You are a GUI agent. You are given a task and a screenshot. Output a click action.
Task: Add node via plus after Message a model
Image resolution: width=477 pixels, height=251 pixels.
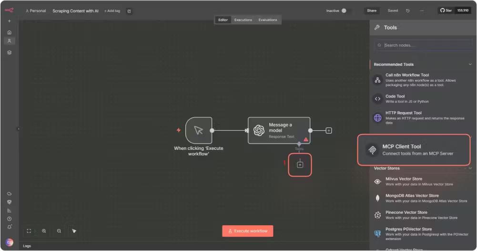tap(329, 130)
